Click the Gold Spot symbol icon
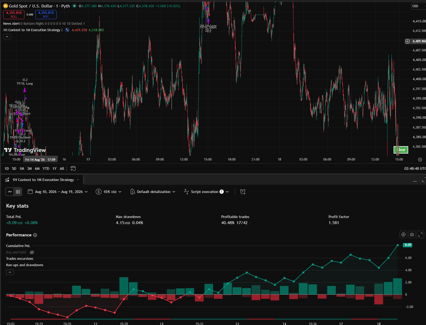This screenshot has width=426, height=325. pos(6,6)
